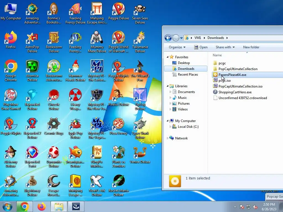
Task: Select Zuma-like Chuzzle Deluxe icon
Action: (x=54, y=99)
